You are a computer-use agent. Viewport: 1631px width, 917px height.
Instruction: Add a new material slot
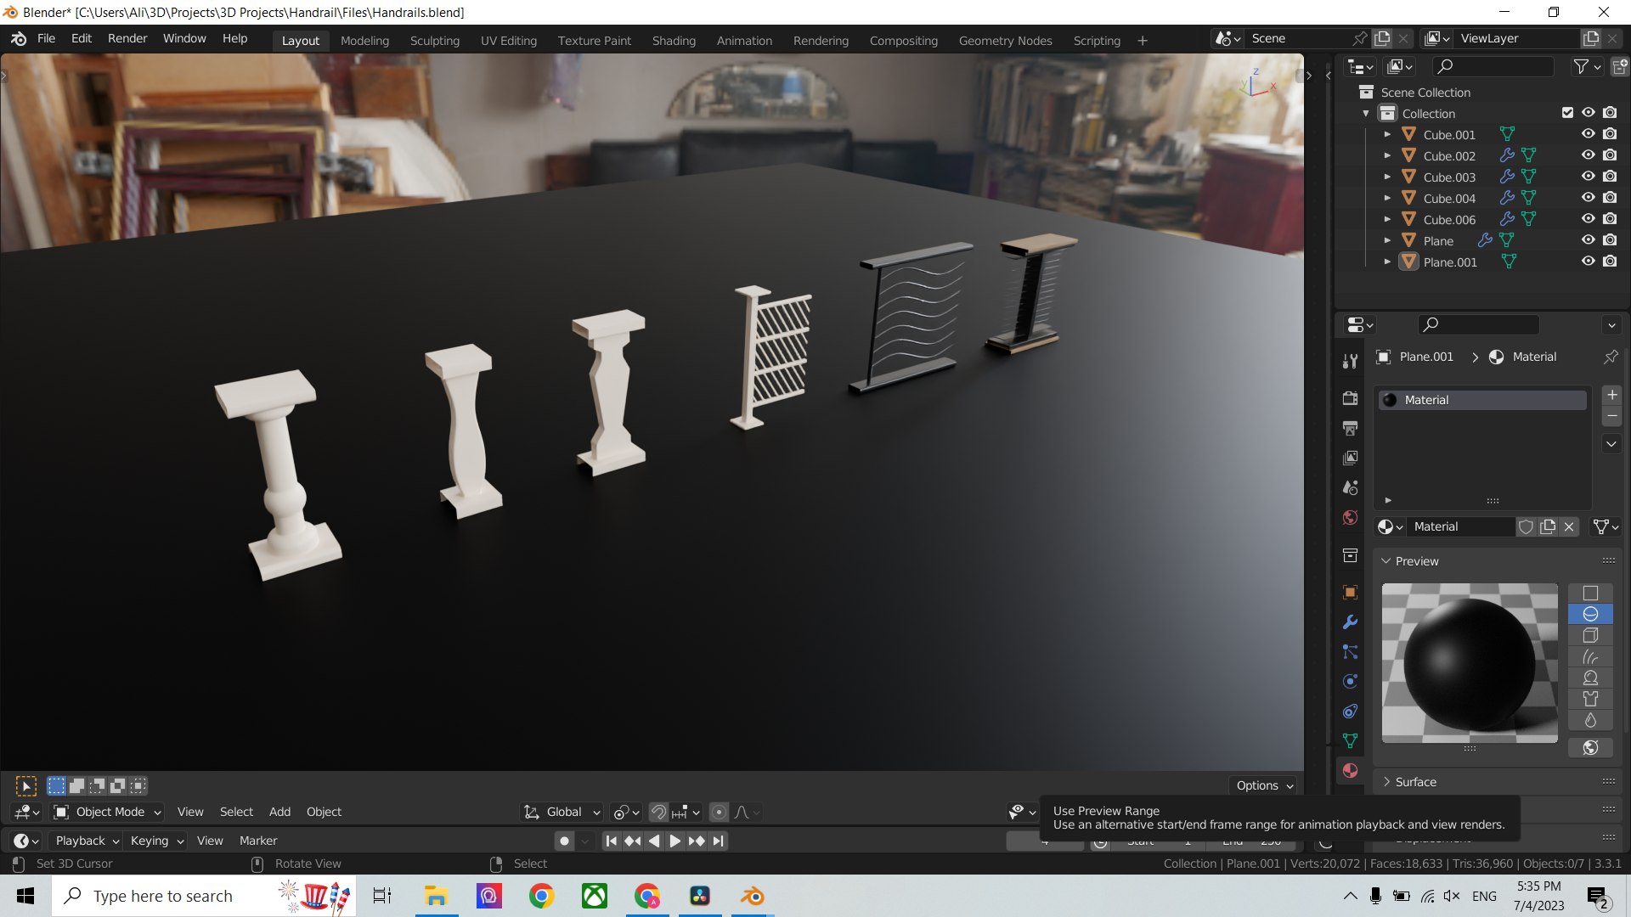(1611, 395)
